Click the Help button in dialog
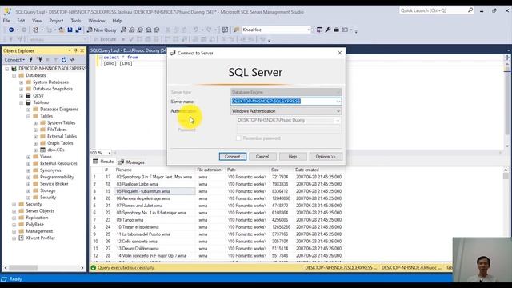The image size is (512, 288). pyautogui.click(x=293, y=157)
